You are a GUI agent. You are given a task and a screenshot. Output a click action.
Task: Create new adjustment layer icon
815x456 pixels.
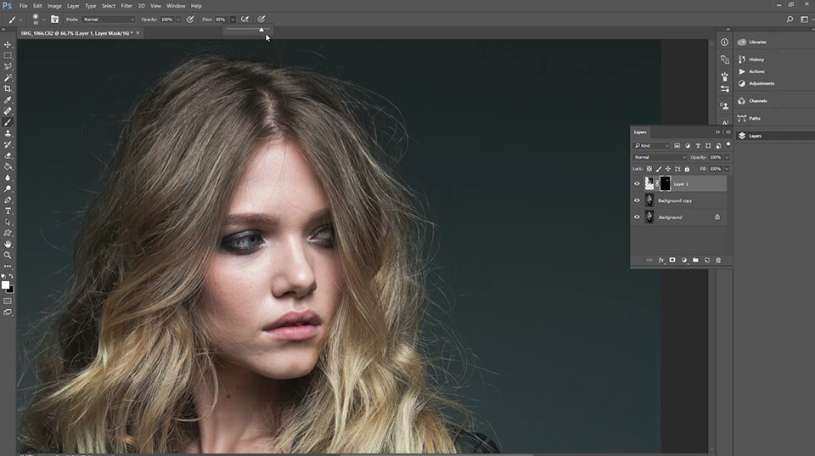click(x=684, y=260)
